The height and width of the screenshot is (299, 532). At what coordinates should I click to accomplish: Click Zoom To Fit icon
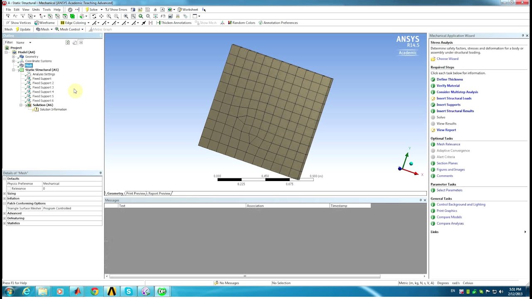[126, 16]
